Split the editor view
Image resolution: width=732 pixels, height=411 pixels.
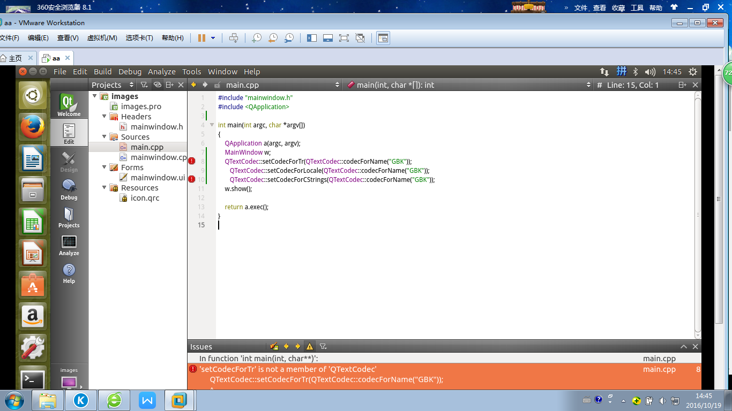tap(682, 85)
